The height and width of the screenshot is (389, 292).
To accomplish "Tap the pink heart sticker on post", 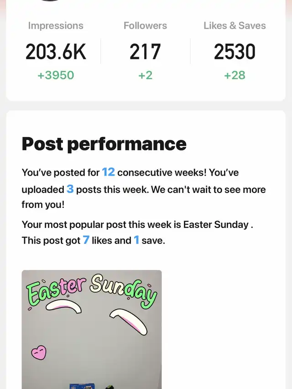I will click(39, 352).
